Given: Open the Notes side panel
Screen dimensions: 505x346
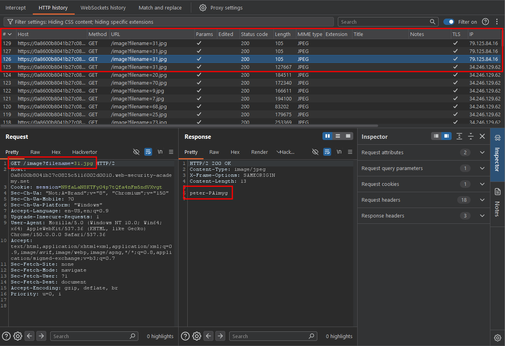Looking at the screenshot, I should pos(497,203).
